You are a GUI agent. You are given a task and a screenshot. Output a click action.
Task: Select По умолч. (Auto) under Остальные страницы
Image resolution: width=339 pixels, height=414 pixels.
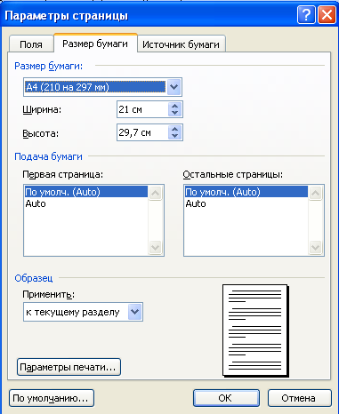tap(246, 192)
